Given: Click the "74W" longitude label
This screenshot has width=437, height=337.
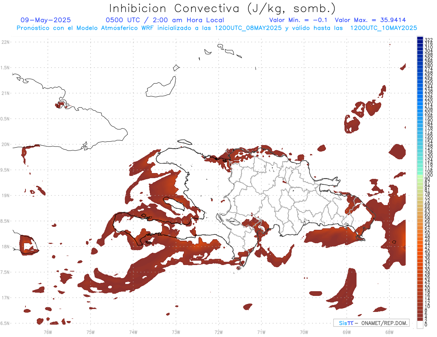Looking at the screenshot, I should pyautogui.click(x=133, y=332).
